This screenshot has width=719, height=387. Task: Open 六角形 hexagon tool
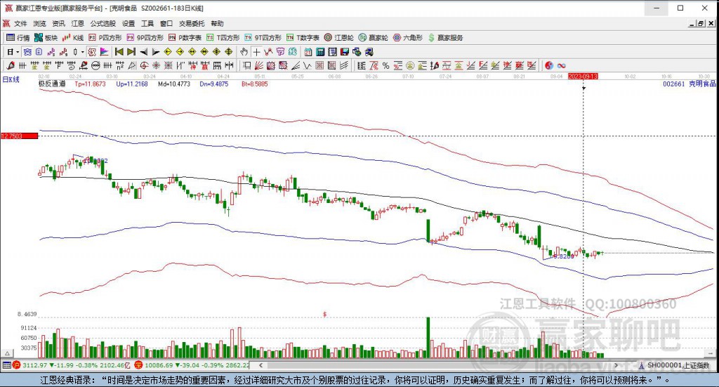tap(408, 38)
